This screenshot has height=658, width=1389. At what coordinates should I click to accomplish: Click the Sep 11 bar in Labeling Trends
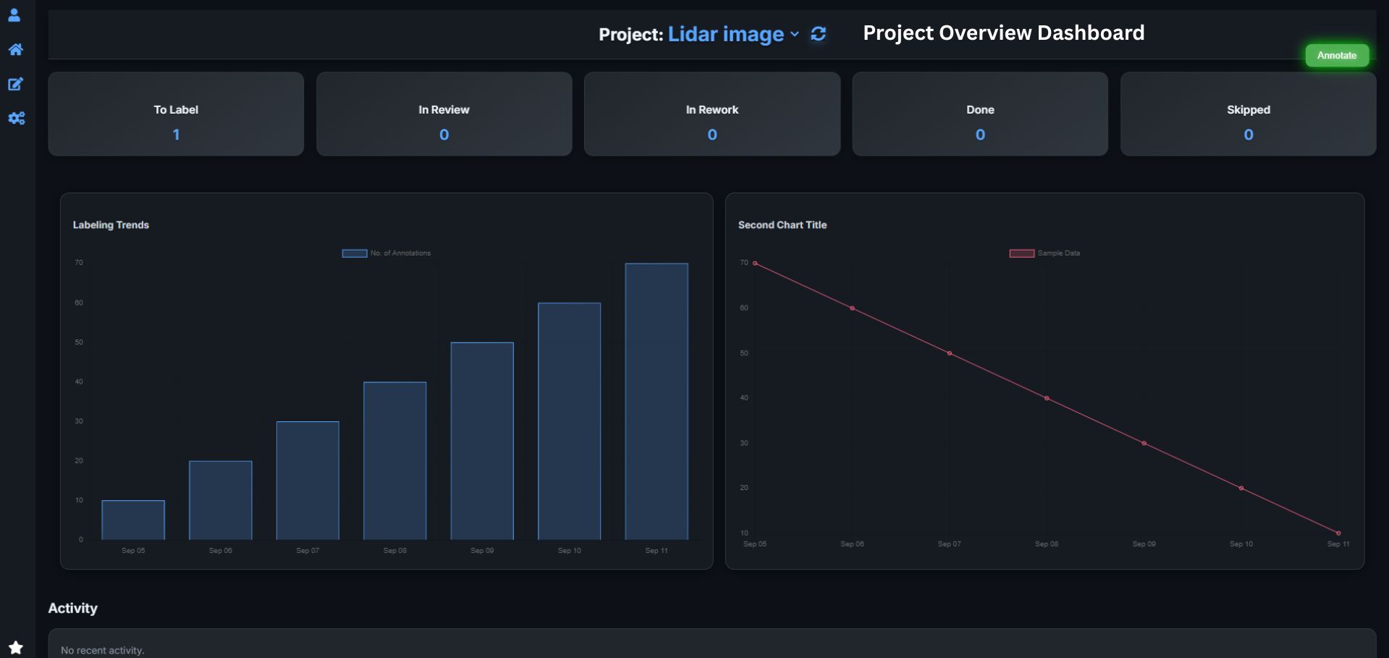click(x=656, y=402)
